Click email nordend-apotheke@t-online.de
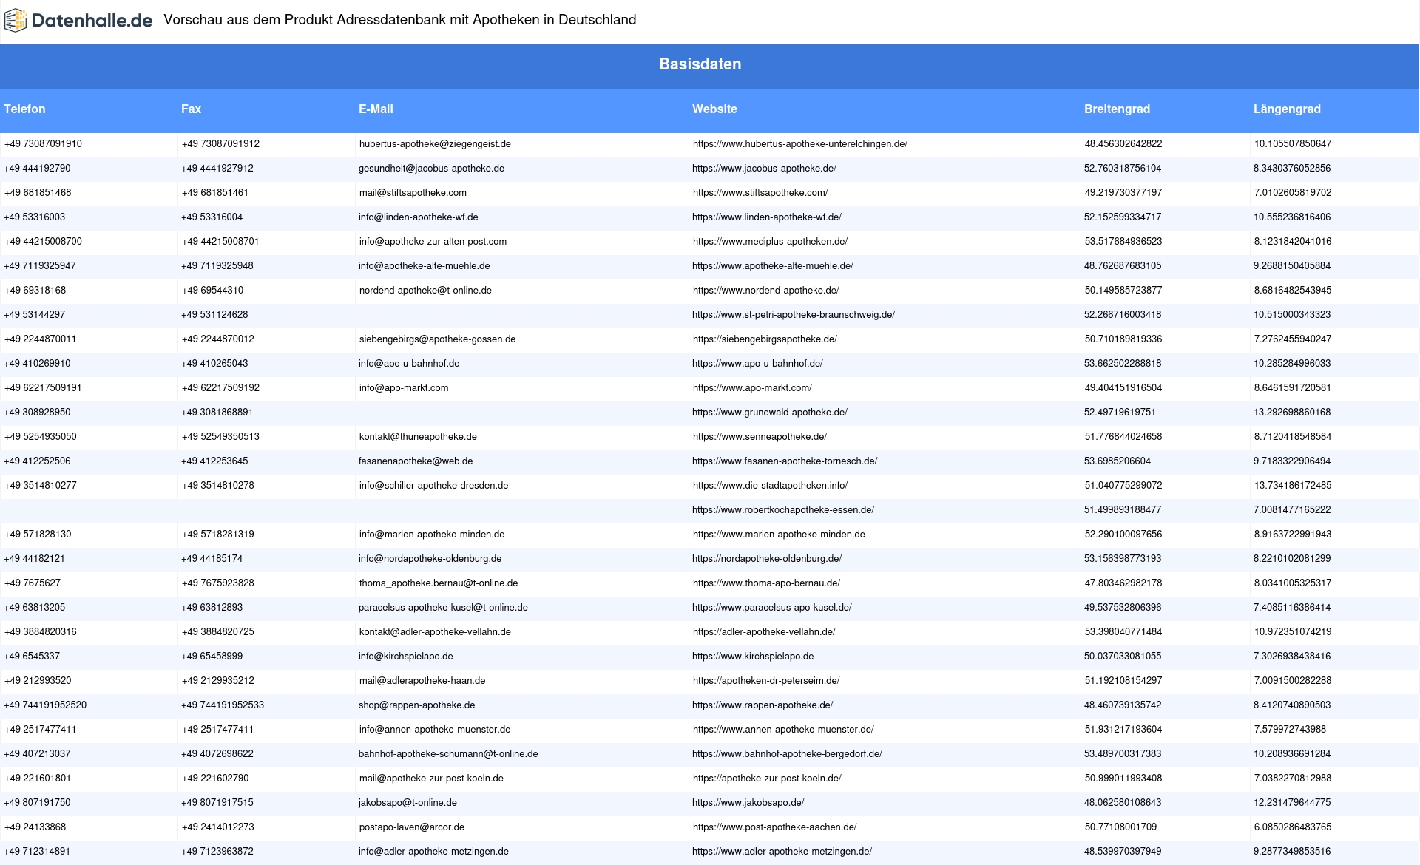 [x=425, y=291]
